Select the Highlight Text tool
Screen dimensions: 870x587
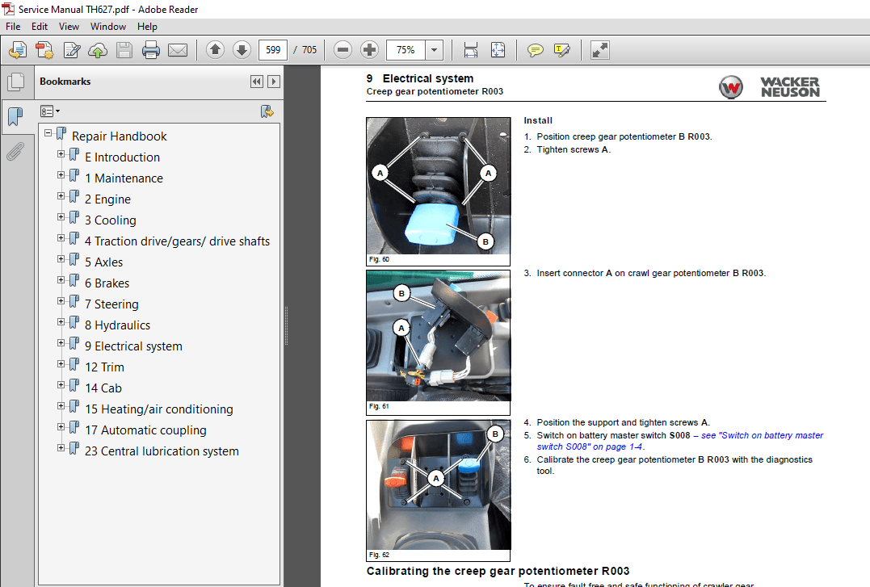[x=561, y=49]
